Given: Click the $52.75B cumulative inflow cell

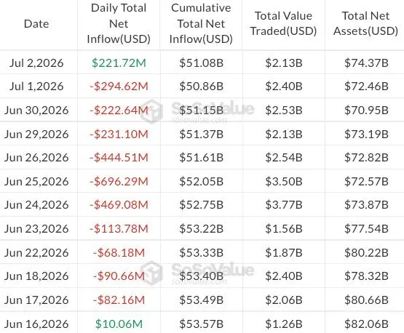Looking at the screenshot, I should 201,205.
